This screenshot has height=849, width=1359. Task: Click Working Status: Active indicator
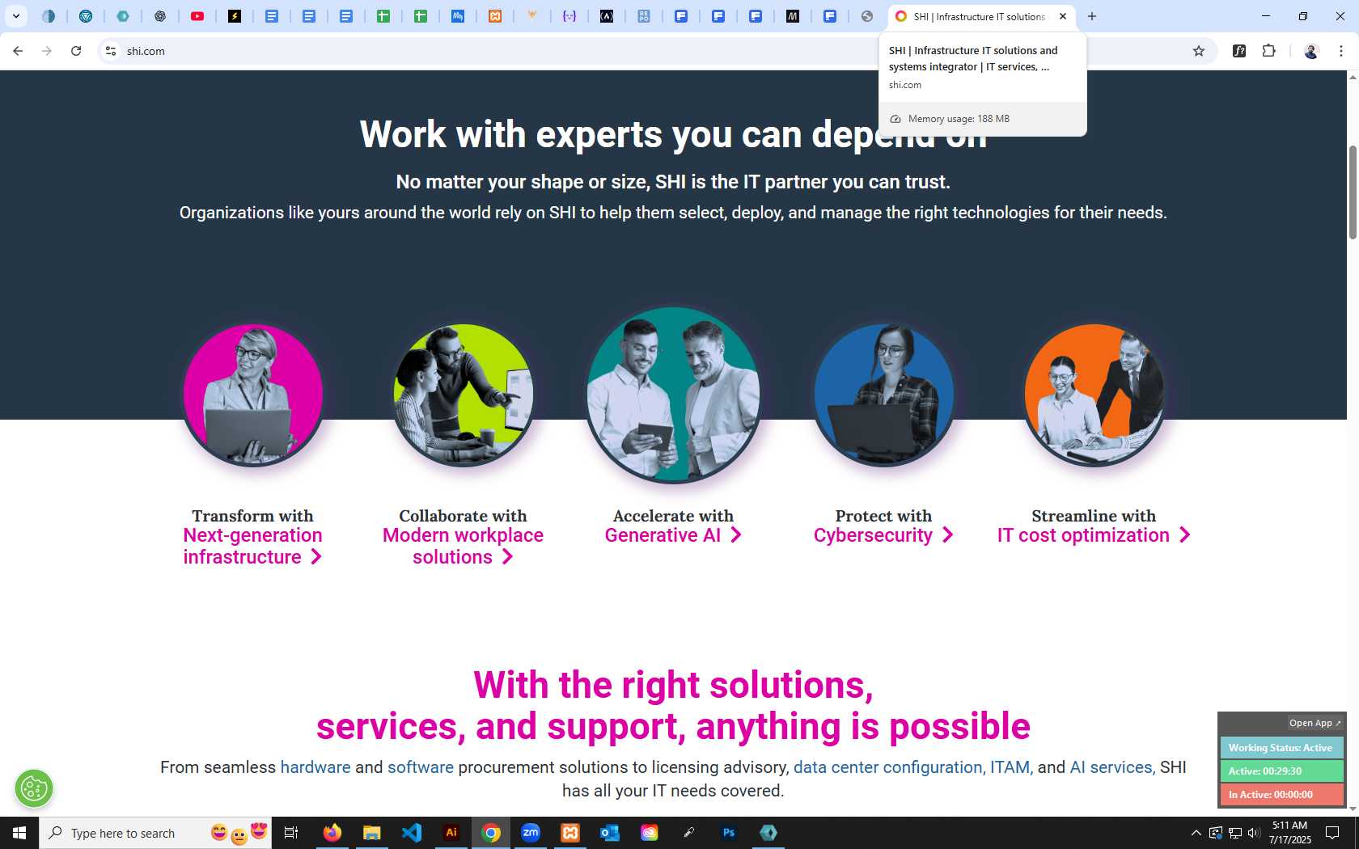(x=1281, y=748)
